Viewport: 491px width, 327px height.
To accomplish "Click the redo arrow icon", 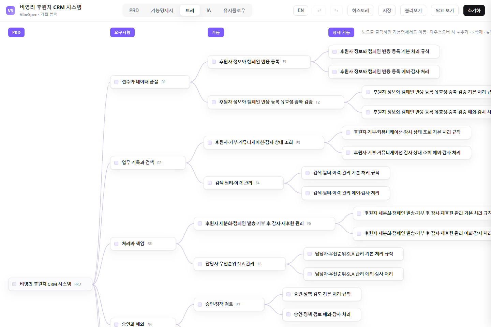I will pyautogui.click(x=336, y=11).
